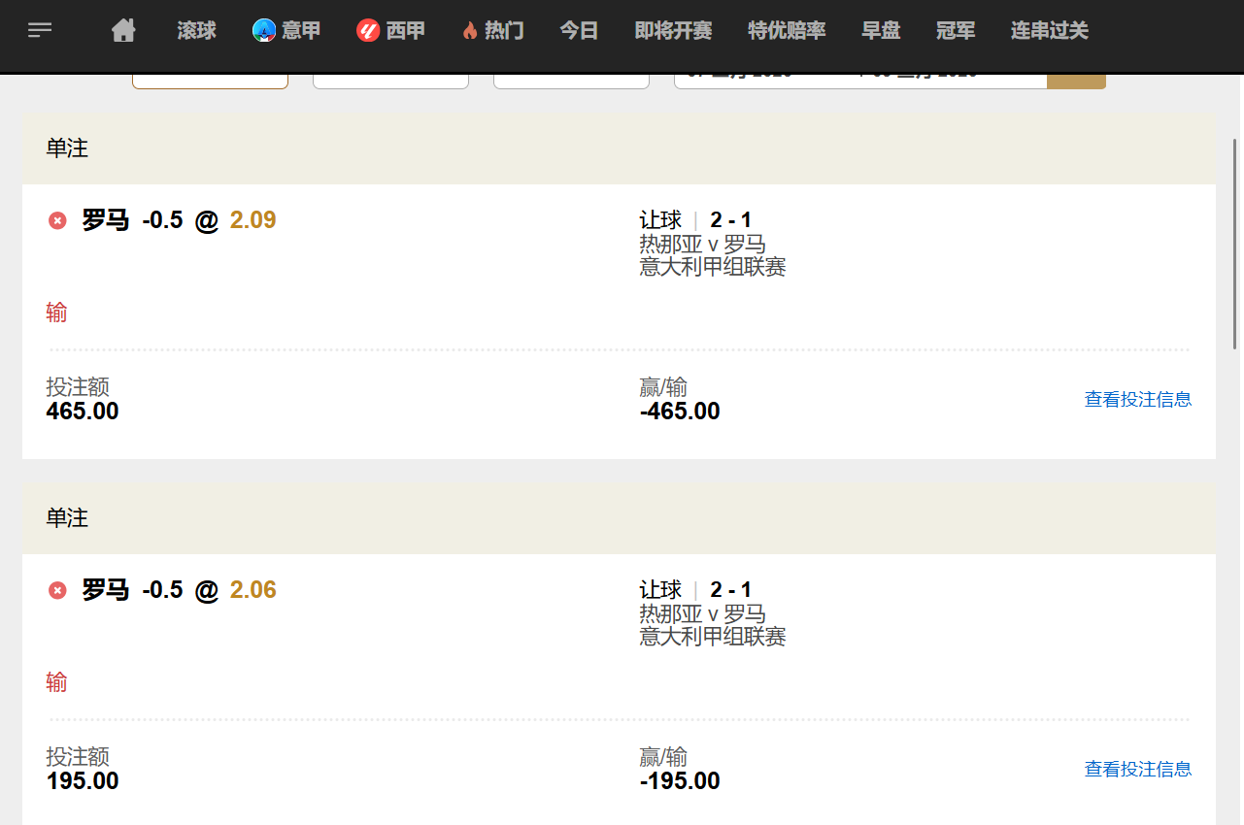Screen dimensions: 1244x825
Task: View bet details for the 465.00 stake
Action: [1137, 398]
